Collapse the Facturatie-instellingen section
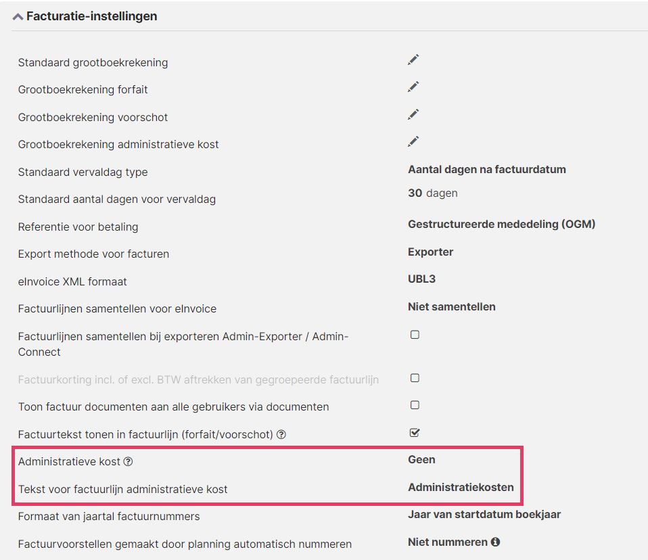 pyautogui.click(x=18, y=16)
